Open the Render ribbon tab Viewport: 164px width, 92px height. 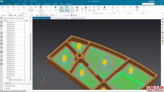55,4
